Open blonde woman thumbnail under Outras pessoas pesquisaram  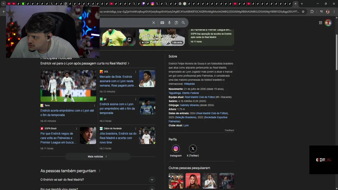193,181
